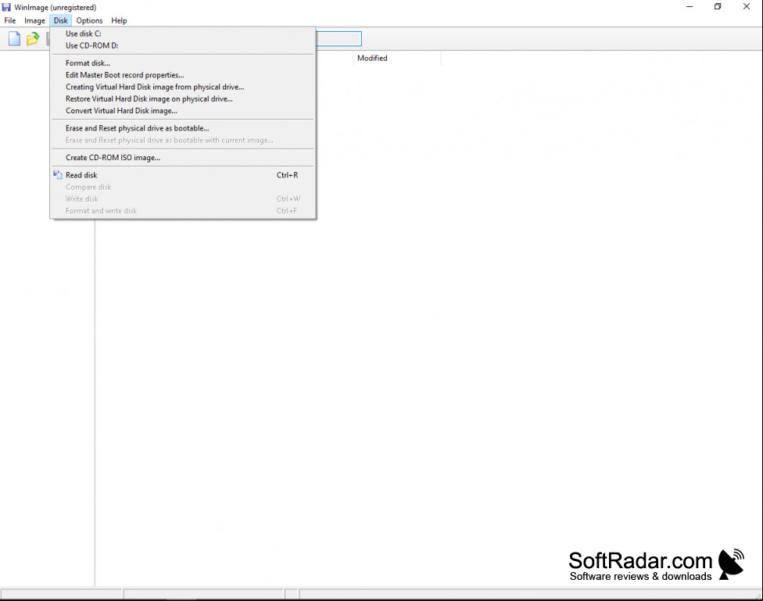Minimize the WinImage window
This screenshot has width=763, height=601.
coord(690,7)
